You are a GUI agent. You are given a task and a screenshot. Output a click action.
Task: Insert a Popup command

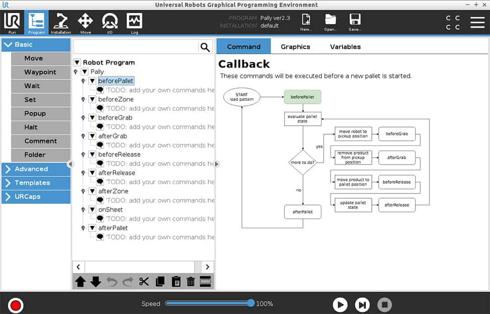41,114
